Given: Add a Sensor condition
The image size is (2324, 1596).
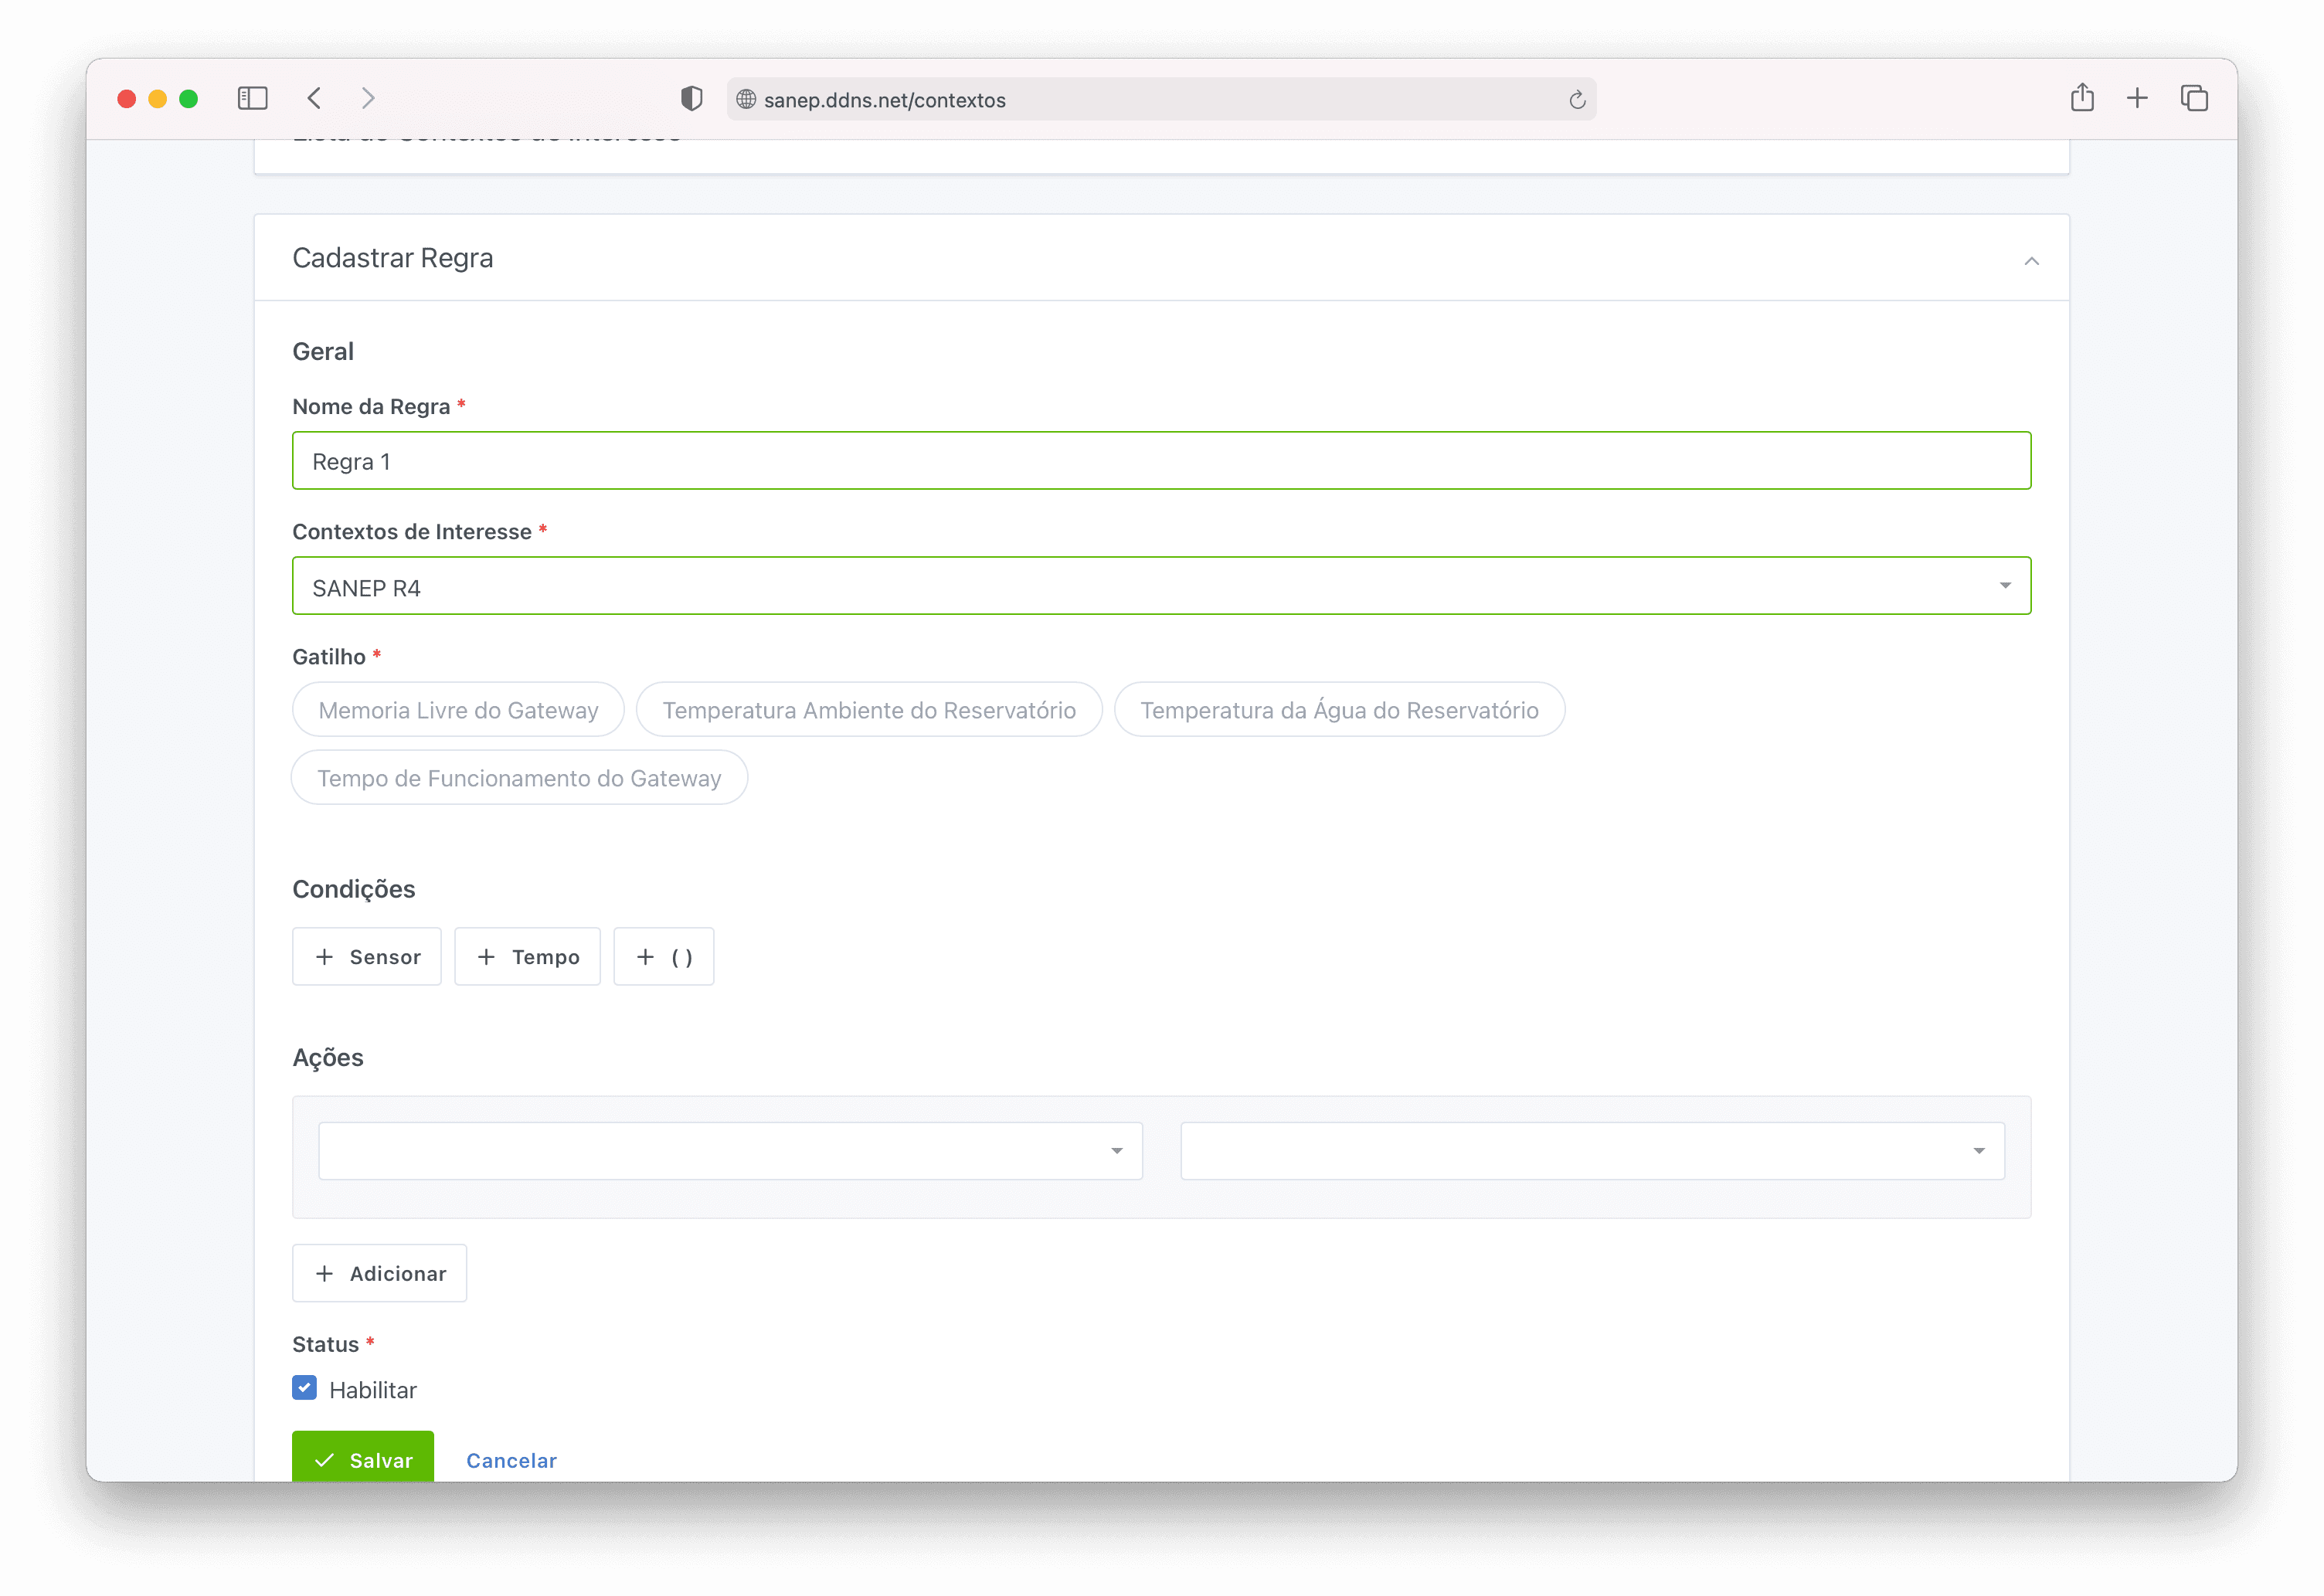Looking at the screenshot, I should click(367, 957).
